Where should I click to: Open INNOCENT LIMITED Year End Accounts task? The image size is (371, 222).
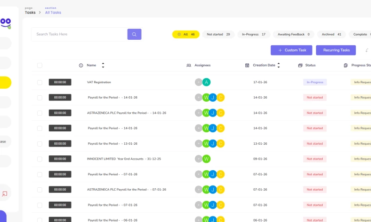[124, 159]
